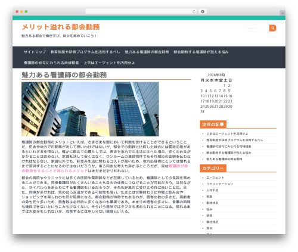298x252 pixels.
Task: Open 教育制度や研修プログラムを活用するべし in navigation bar
Action: (85, 52)
